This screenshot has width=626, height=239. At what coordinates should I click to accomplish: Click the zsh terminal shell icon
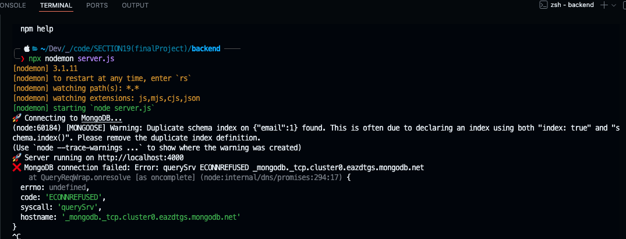click(x=543, y=5)
